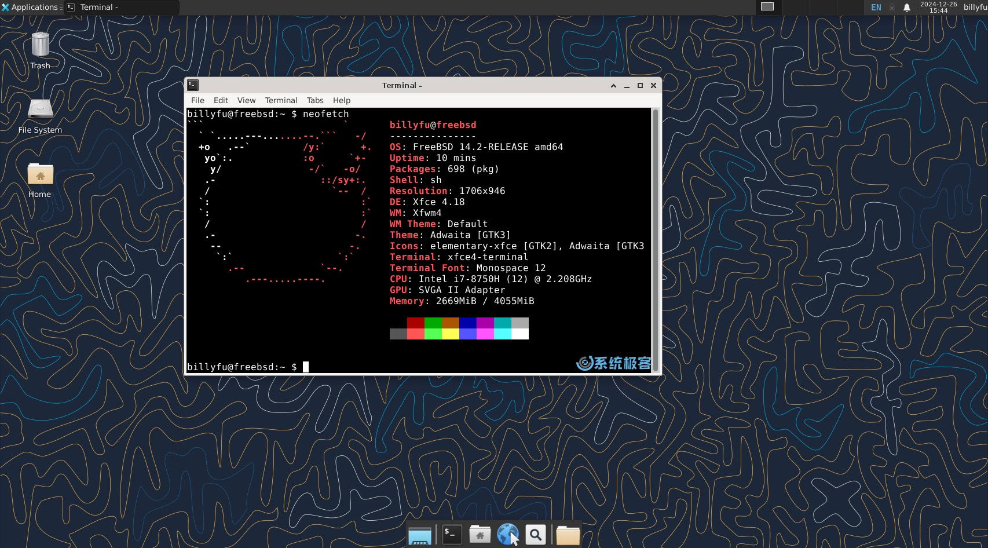Image resolution: width=988 pixels, height=548 pixels.
Task: Open Home file manager from bottom dock
Action: click(x=480, y=535)
